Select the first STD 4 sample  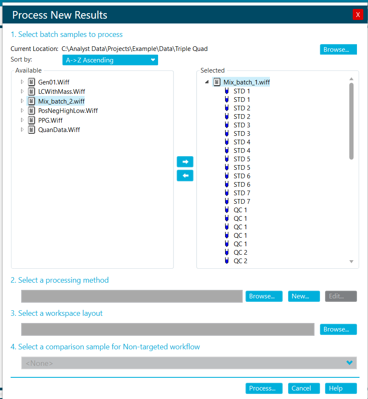[x=242, y=142]
